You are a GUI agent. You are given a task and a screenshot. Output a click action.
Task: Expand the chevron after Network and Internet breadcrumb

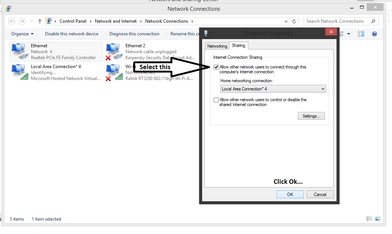(141, 21)
